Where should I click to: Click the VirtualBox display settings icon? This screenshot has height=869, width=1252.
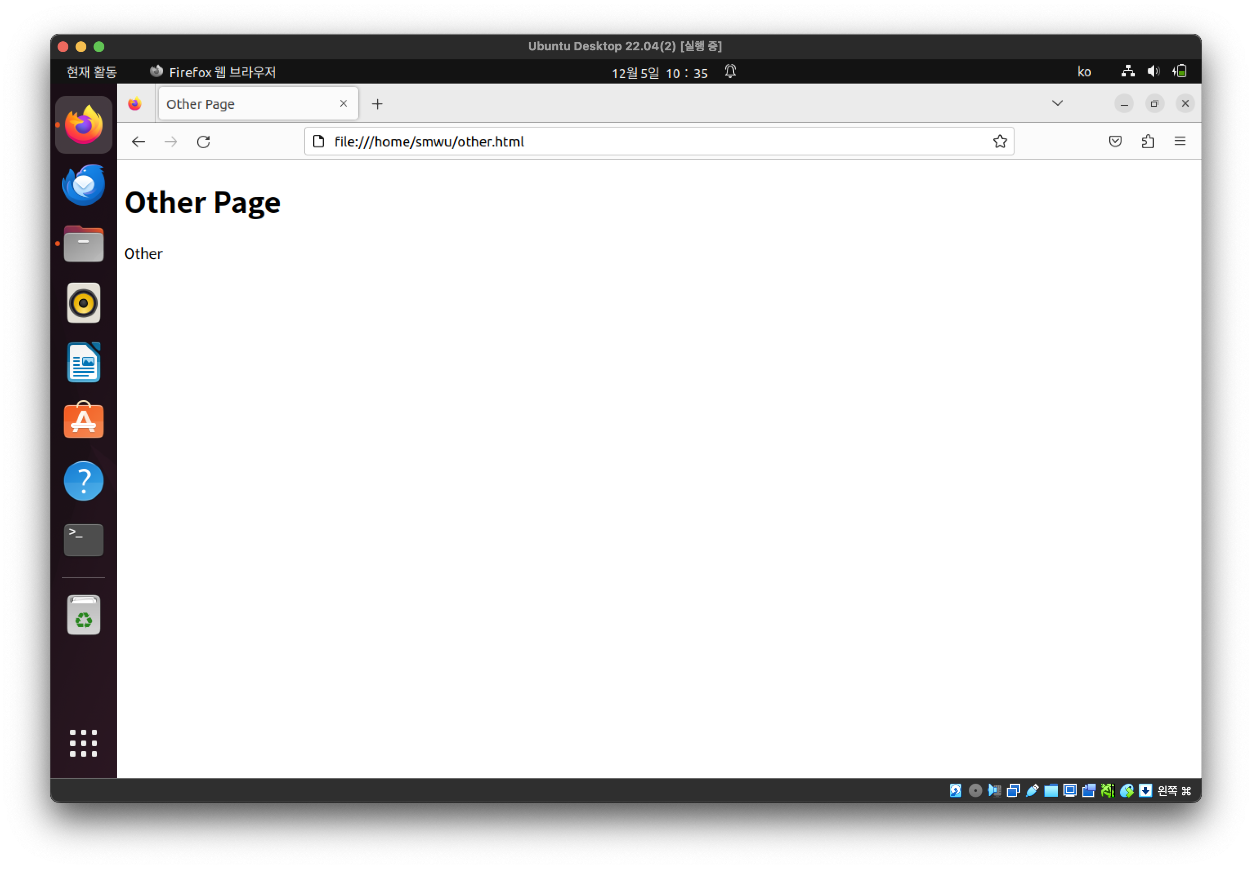click(1069, 791)
